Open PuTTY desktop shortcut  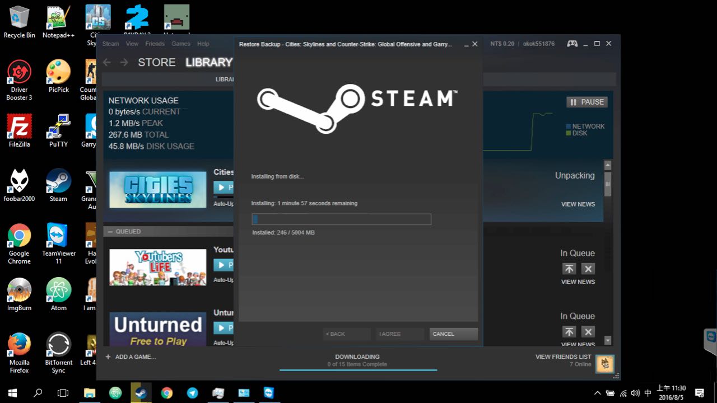point(58,132)
